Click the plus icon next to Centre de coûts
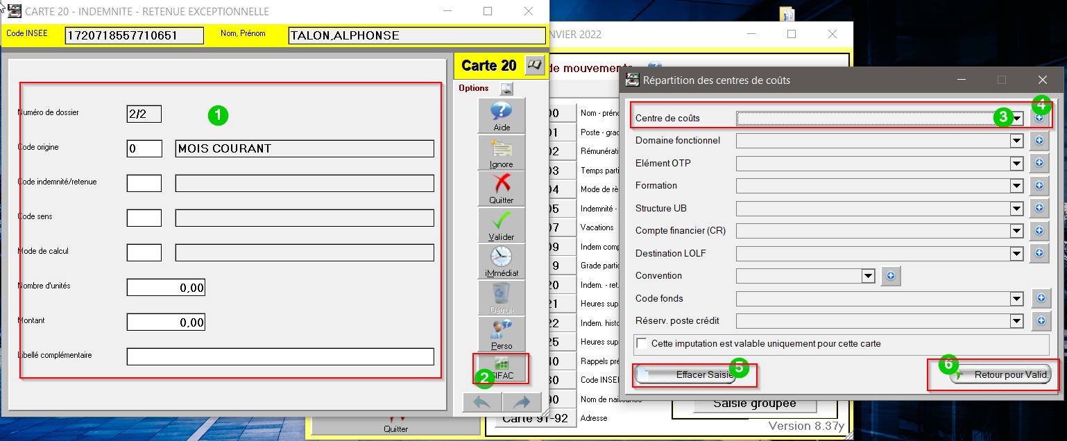 click(1039, 119)
